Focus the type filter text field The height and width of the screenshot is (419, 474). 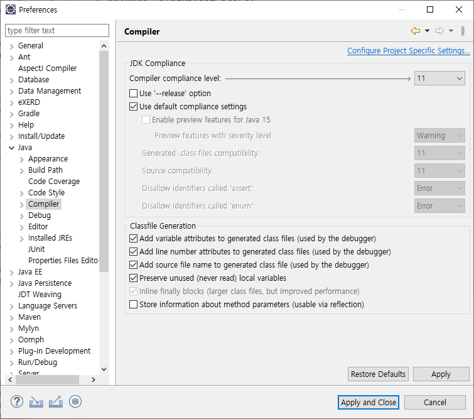pos(57,31)
